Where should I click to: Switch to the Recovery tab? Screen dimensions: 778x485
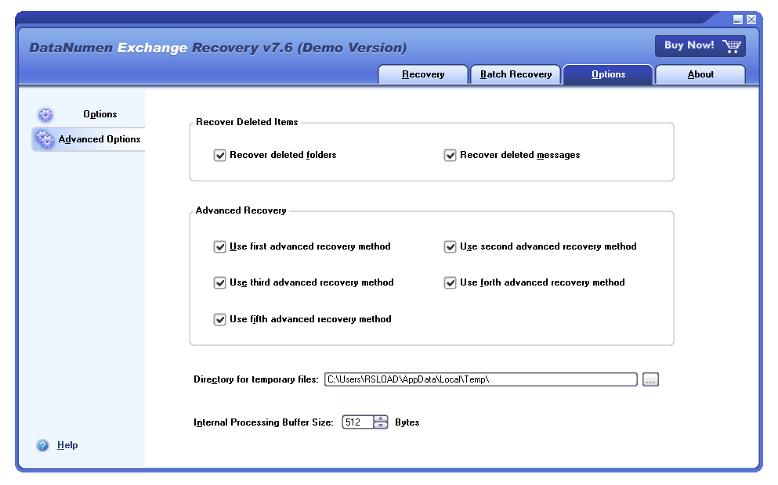pyautogui.click(x=423, y=74)
